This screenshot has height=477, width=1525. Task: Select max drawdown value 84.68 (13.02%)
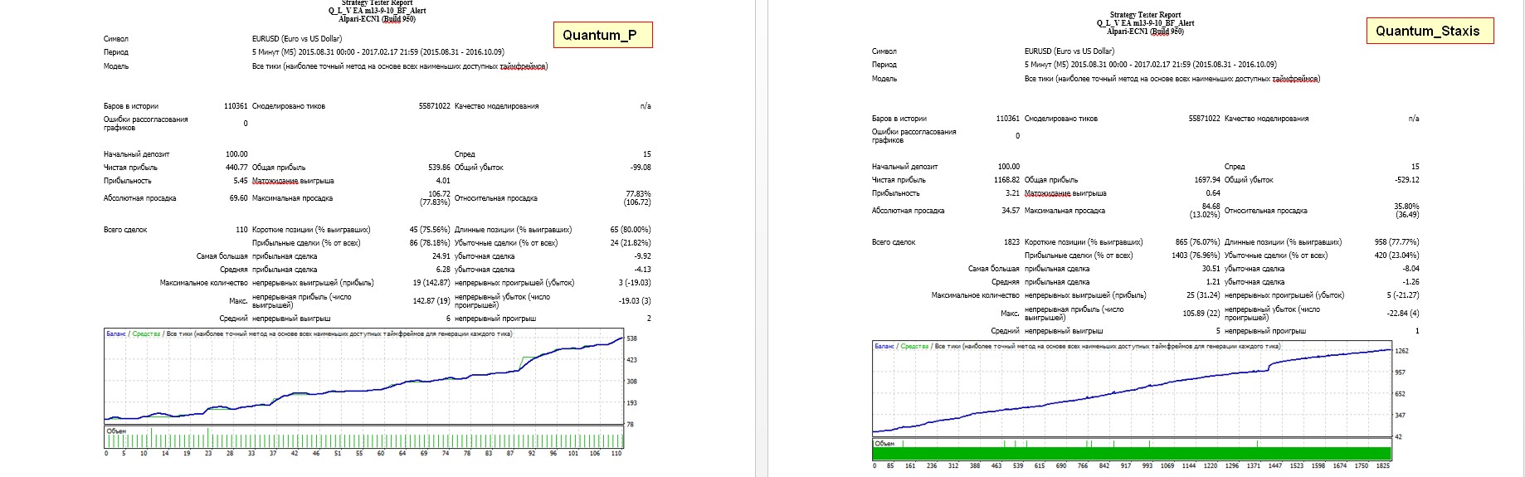coord(1205,211)
